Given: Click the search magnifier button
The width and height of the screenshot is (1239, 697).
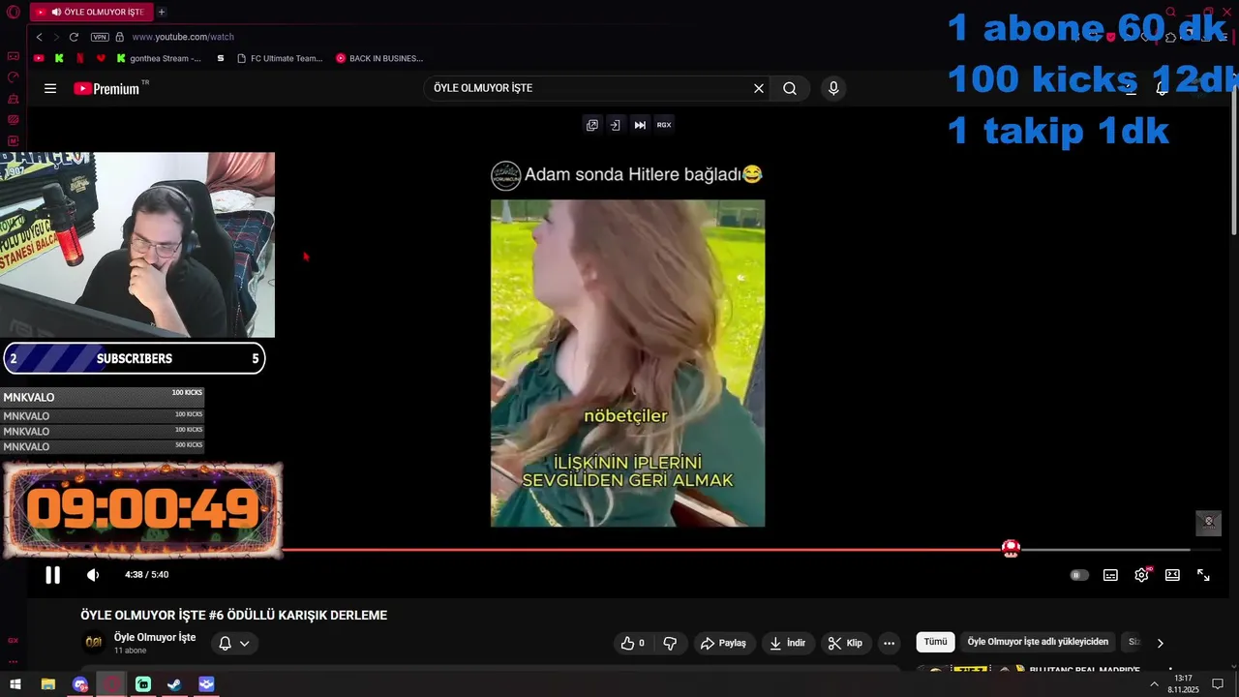Looking at the screenshot, I should 790,88.
